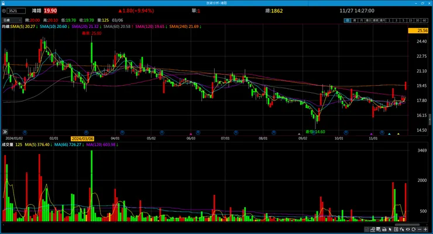Click the gray triangle marker near 09/02
This screenshot has height=234, width=433.
tap(299, 134)
